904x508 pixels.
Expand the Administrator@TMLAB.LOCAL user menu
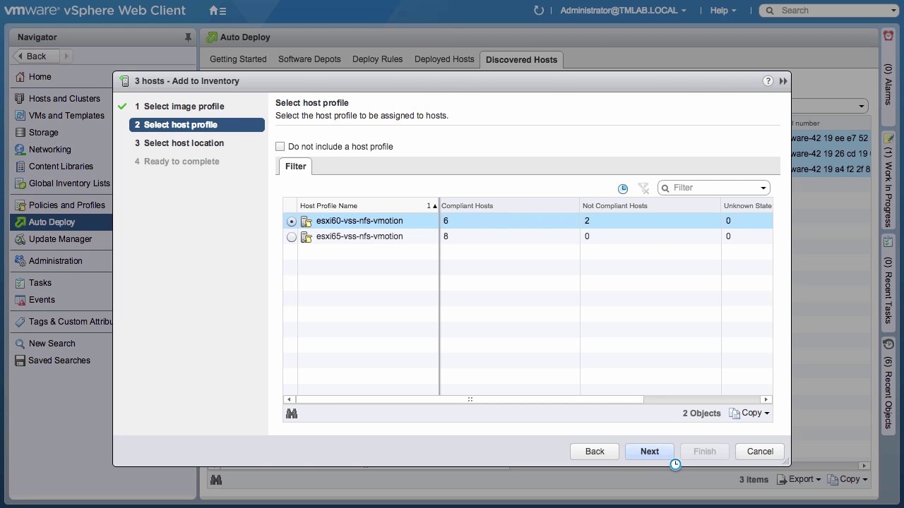tap(623, 11)
